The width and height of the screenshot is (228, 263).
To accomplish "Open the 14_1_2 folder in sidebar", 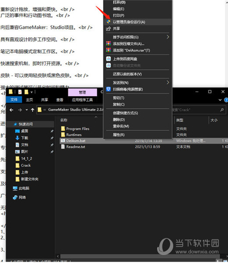I will 26,159.
